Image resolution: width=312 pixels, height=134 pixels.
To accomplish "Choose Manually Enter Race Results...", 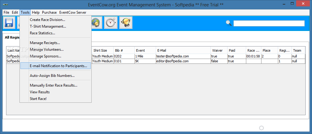I will coord(55,85).
